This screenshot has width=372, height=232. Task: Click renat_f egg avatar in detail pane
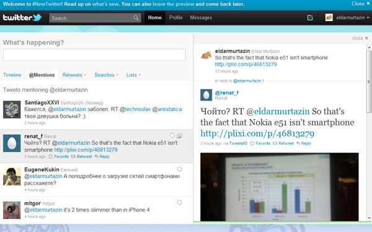point(206,95)
